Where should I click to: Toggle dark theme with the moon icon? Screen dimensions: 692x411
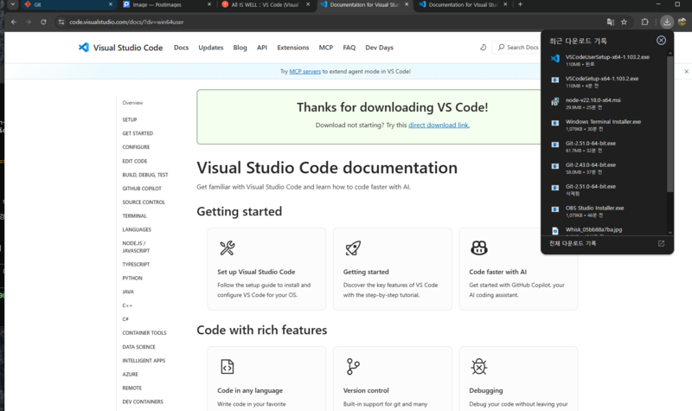coord(484,48)
